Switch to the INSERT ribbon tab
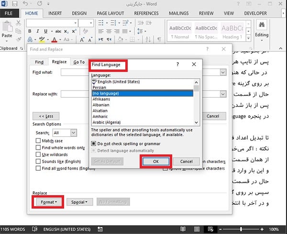Viewport: 287px width, 234px height. [x=55, y=13]
